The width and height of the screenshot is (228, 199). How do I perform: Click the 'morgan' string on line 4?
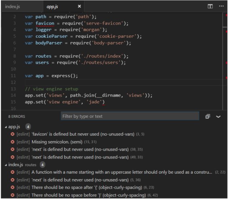click(x=92, y=30)
